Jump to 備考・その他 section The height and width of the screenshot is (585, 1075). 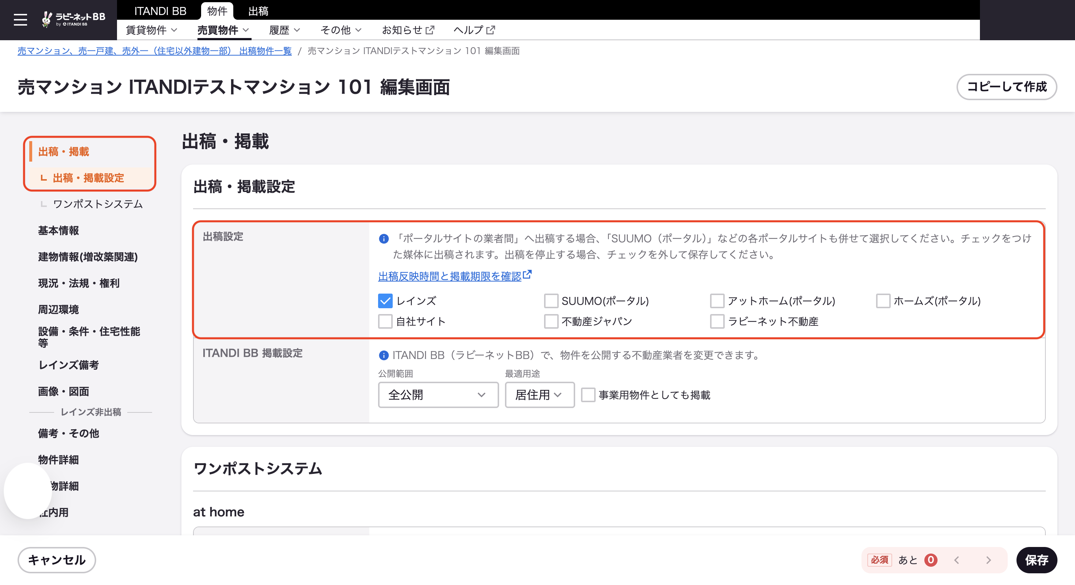pos(68,433)
